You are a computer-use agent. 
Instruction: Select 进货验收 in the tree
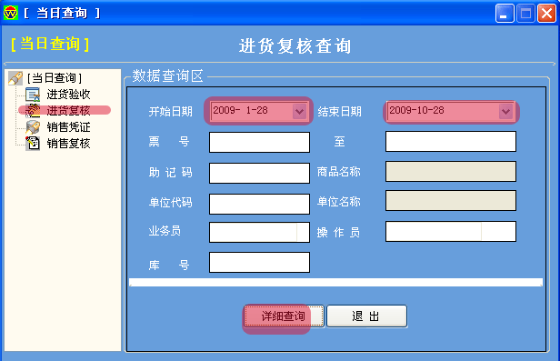tap(68, 95)
